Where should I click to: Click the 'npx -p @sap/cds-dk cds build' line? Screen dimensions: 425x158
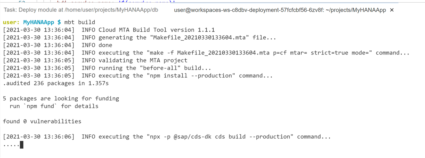pyautogui.click(x=167, y=137)
